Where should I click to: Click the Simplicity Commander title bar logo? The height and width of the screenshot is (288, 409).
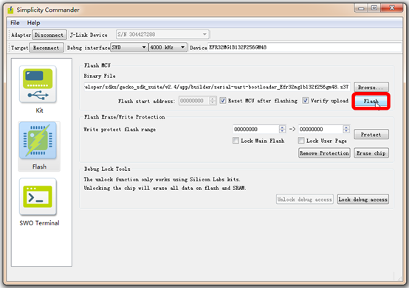pos(10,10)
